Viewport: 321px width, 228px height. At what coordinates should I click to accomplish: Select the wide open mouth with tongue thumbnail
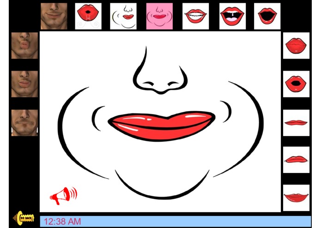click(232, 16)
